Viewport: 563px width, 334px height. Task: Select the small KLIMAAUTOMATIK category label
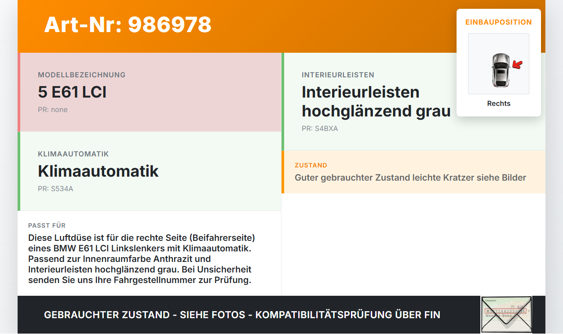tap(73, 154)
